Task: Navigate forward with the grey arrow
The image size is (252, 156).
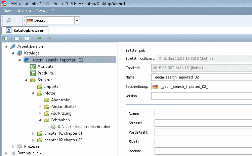Action: tap(49, 38)
